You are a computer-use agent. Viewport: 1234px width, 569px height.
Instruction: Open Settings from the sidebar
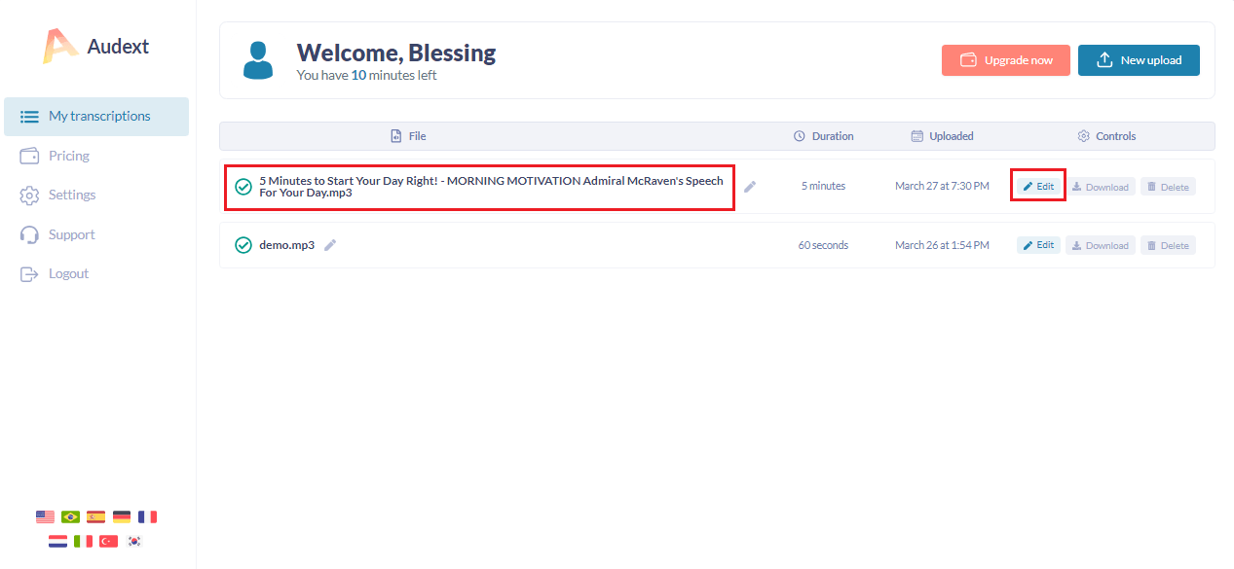(x=71, y=195)
